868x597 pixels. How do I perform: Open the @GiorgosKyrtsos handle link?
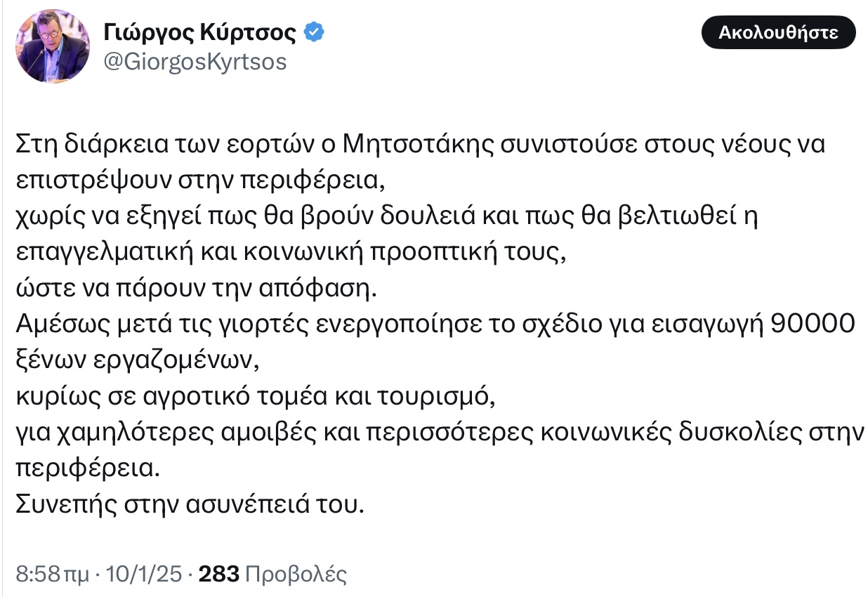coord(195,63)
